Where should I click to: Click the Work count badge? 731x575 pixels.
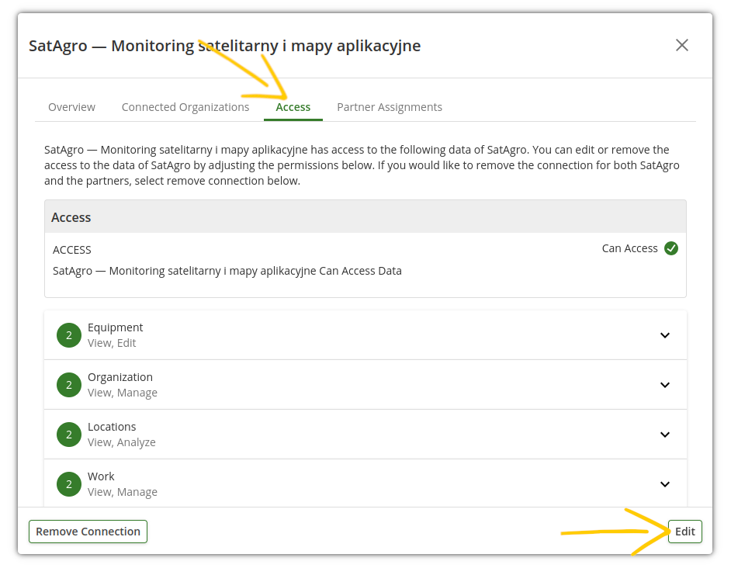coord(69,484)
